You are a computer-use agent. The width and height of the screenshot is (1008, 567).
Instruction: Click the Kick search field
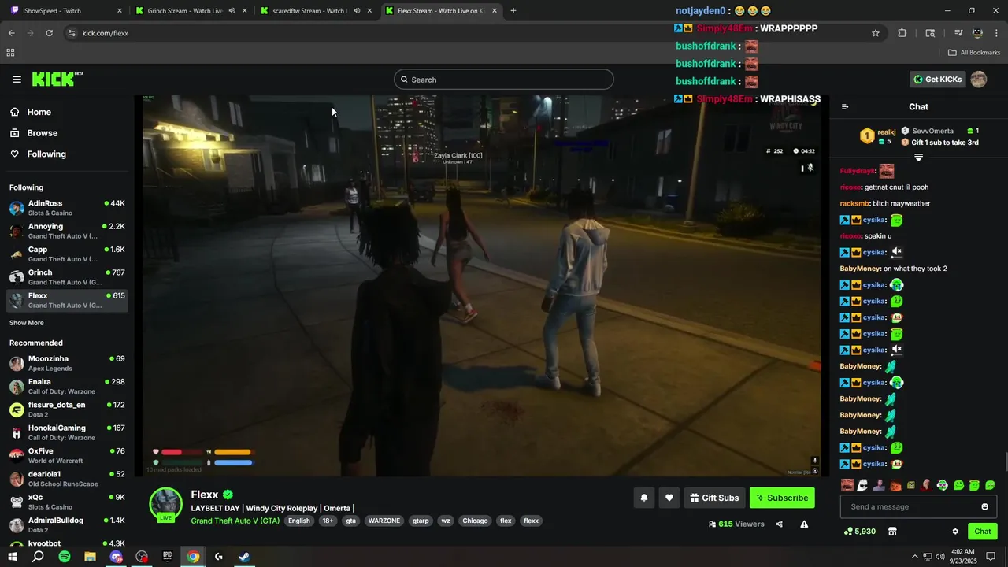tap(504, 80)
